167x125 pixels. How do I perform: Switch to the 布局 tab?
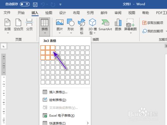click(76, 13)
